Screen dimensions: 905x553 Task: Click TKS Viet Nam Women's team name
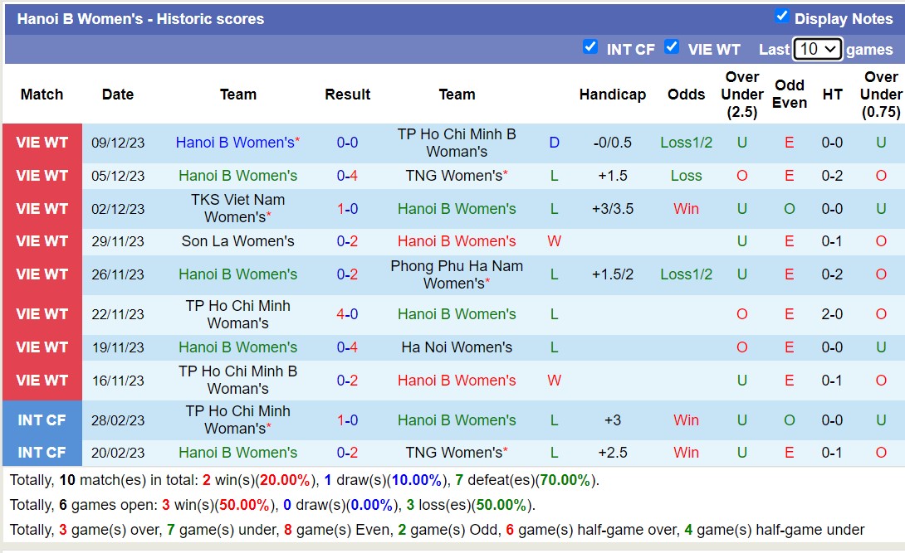coord(237,208)
